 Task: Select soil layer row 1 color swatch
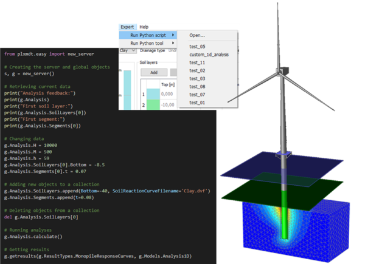point(153,94)
